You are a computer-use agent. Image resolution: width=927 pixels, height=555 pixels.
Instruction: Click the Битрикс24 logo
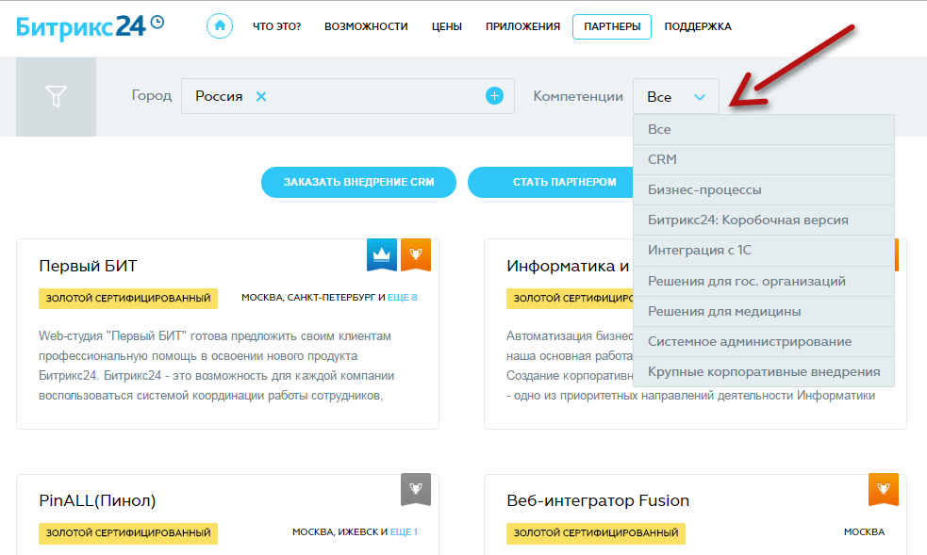point(90,25)
